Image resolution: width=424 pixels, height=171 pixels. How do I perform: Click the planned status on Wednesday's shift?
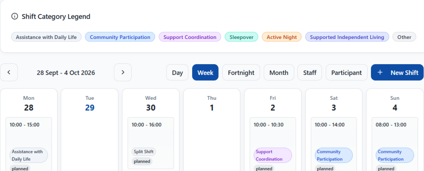point(142,161)
